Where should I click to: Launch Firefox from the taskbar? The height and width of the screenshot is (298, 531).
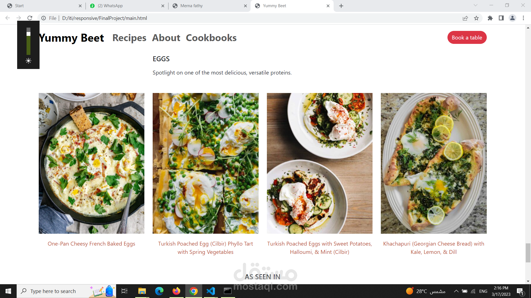coord(176,291)
